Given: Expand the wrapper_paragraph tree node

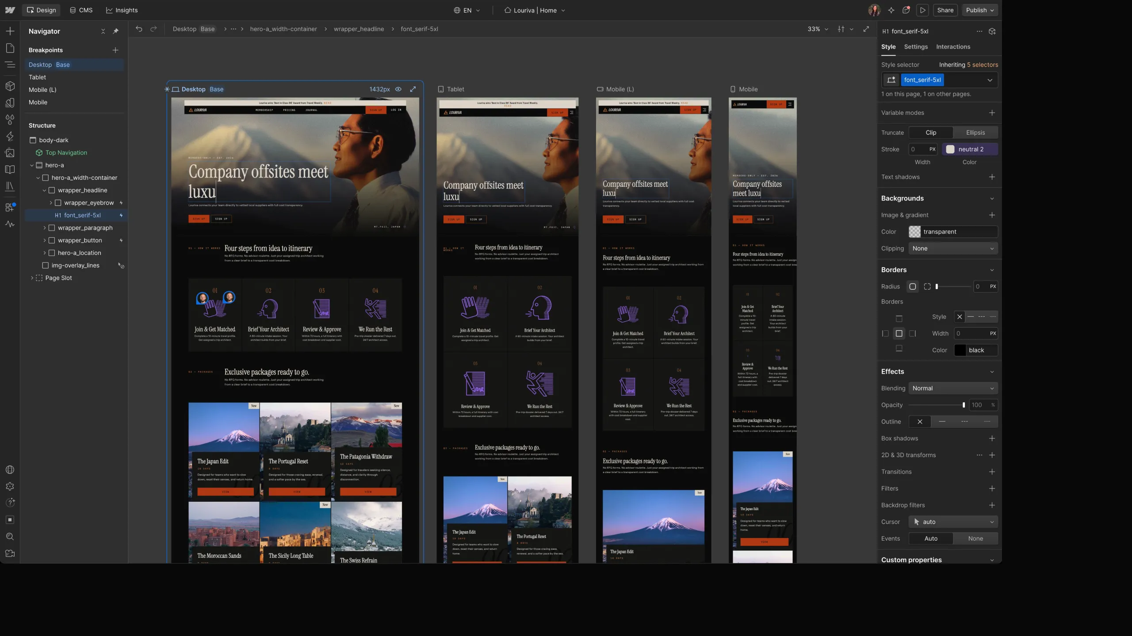Looking at the screenshot, I should click(x=44, y=228).
